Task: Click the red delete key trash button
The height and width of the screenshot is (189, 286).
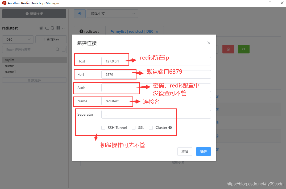Action: click(228, 49)
